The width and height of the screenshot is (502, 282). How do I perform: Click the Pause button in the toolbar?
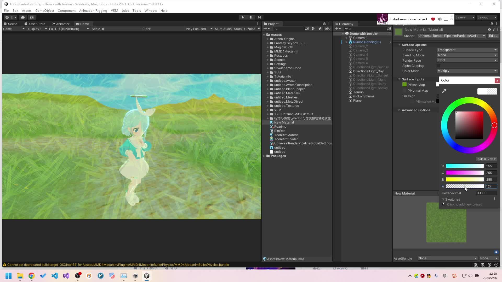[x=251, y=17]
